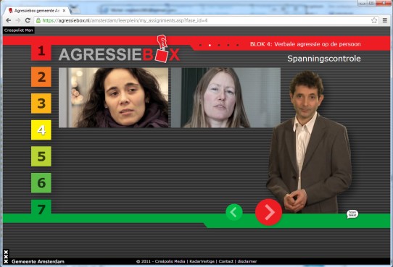Click the blonde woman video thumbnail
The image size is (393, 267).
coord(226,98)
